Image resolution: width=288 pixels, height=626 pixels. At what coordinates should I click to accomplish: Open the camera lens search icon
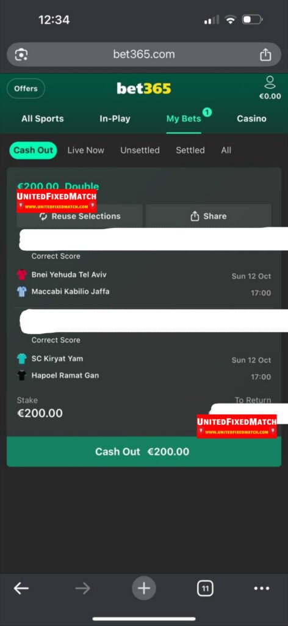[21, 54]
